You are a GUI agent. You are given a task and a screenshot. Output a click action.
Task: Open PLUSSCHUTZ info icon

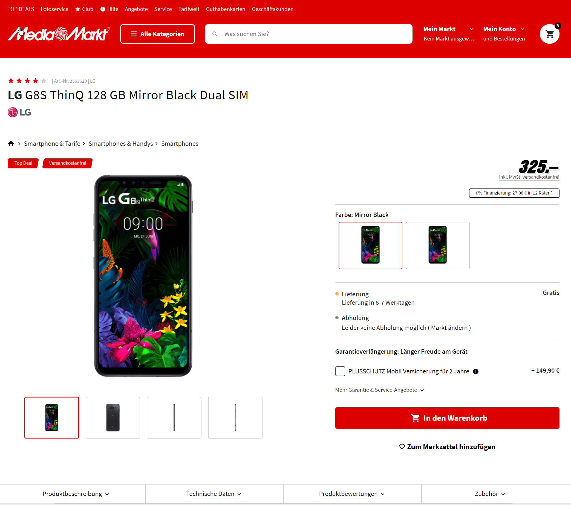[475, 372]
